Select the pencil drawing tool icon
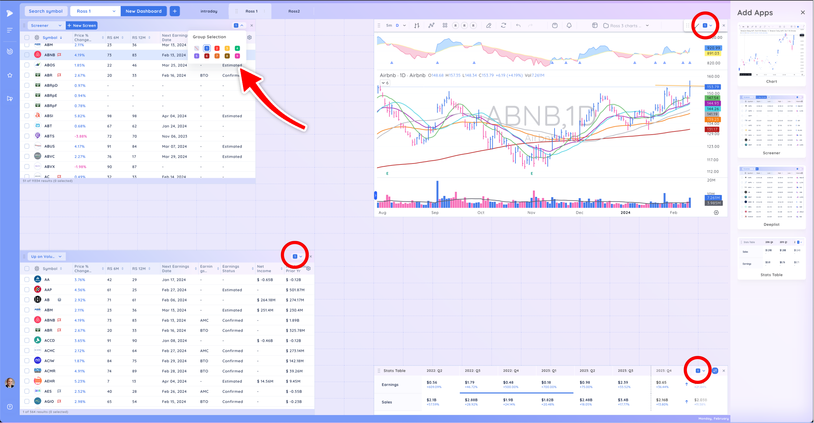This screenshot has width=814, height=423. point(489,25)
